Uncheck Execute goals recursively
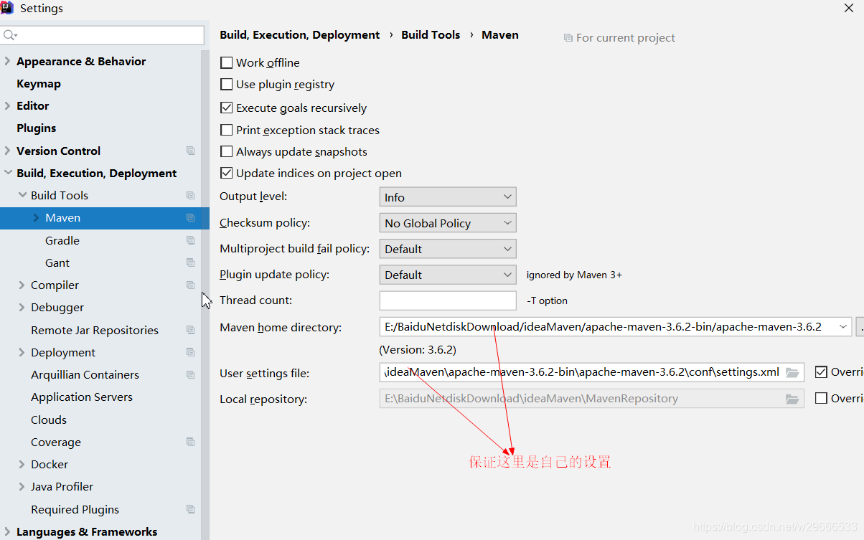Viewport: 864px width, 540px height. pyautogui.click(x=226, y=108)
